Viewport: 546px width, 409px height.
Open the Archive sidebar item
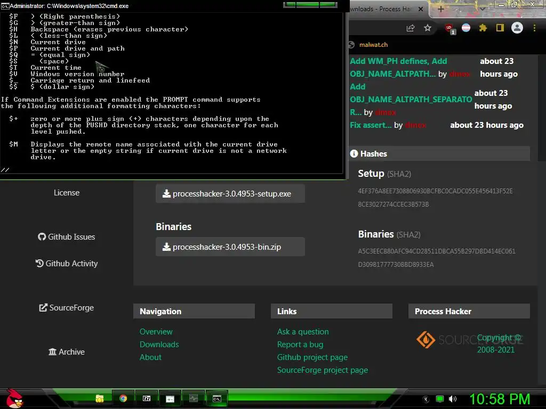pos(66,352)
